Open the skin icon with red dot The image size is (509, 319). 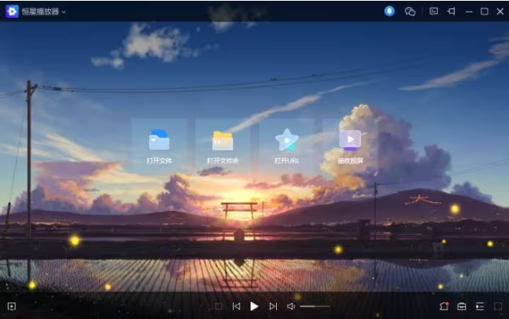pyautogui.click(x=444, y=307)
